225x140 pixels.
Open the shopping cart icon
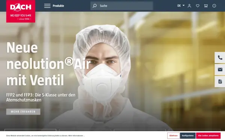206,6
